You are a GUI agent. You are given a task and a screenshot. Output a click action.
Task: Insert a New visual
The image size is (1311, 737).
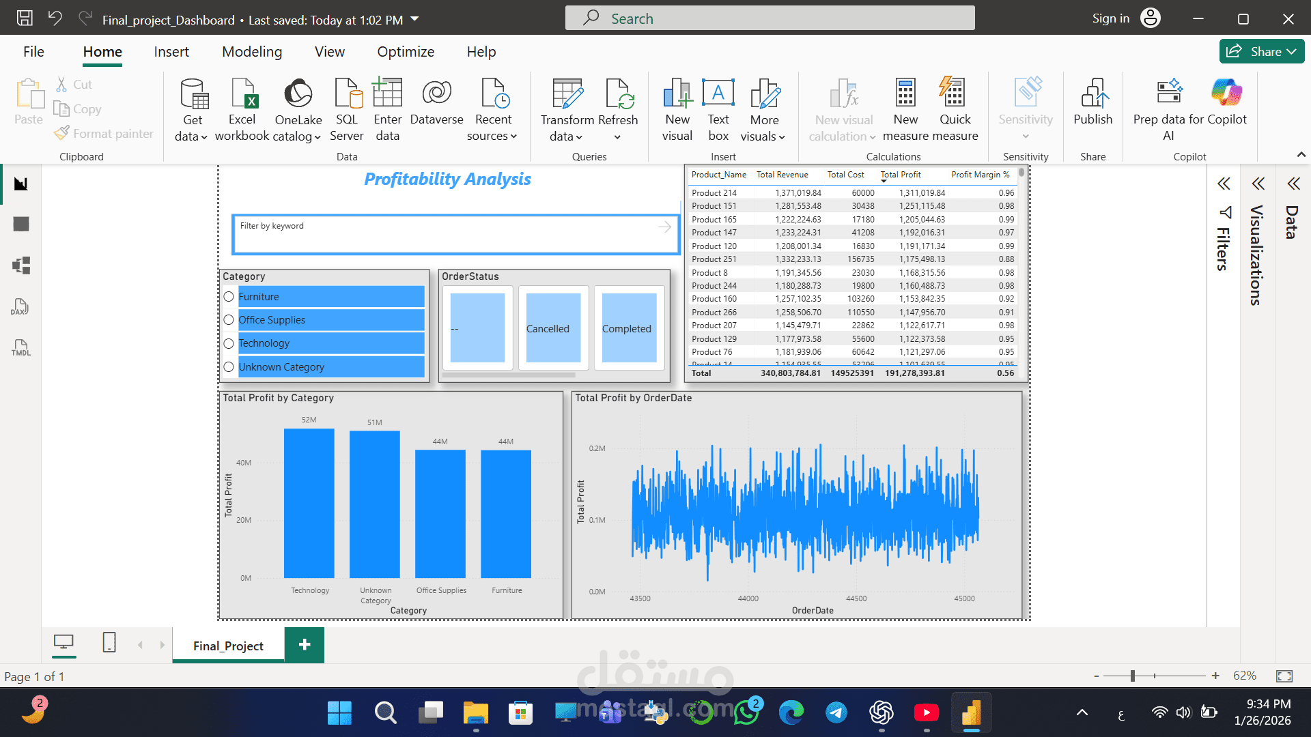[677, 109]
